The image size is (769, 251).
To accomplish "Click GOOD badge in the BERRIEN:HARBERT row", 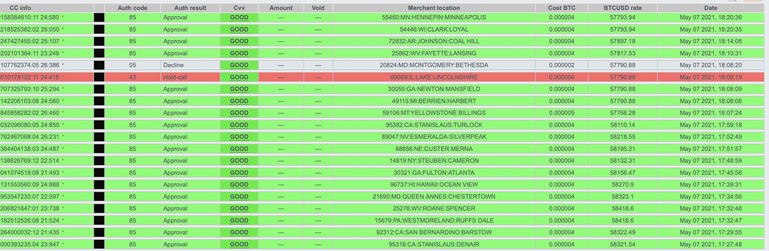I will click(x=239, y=101).
